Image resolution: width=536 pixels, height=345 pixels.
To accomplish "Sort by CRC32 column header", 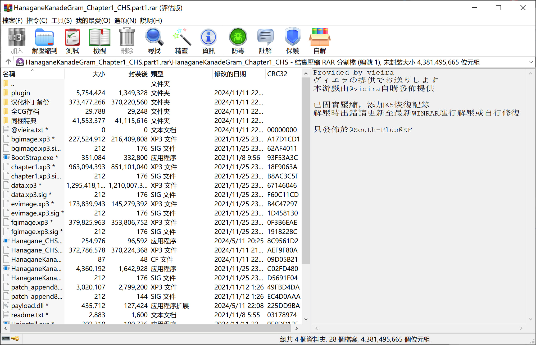I will [277, 74].
